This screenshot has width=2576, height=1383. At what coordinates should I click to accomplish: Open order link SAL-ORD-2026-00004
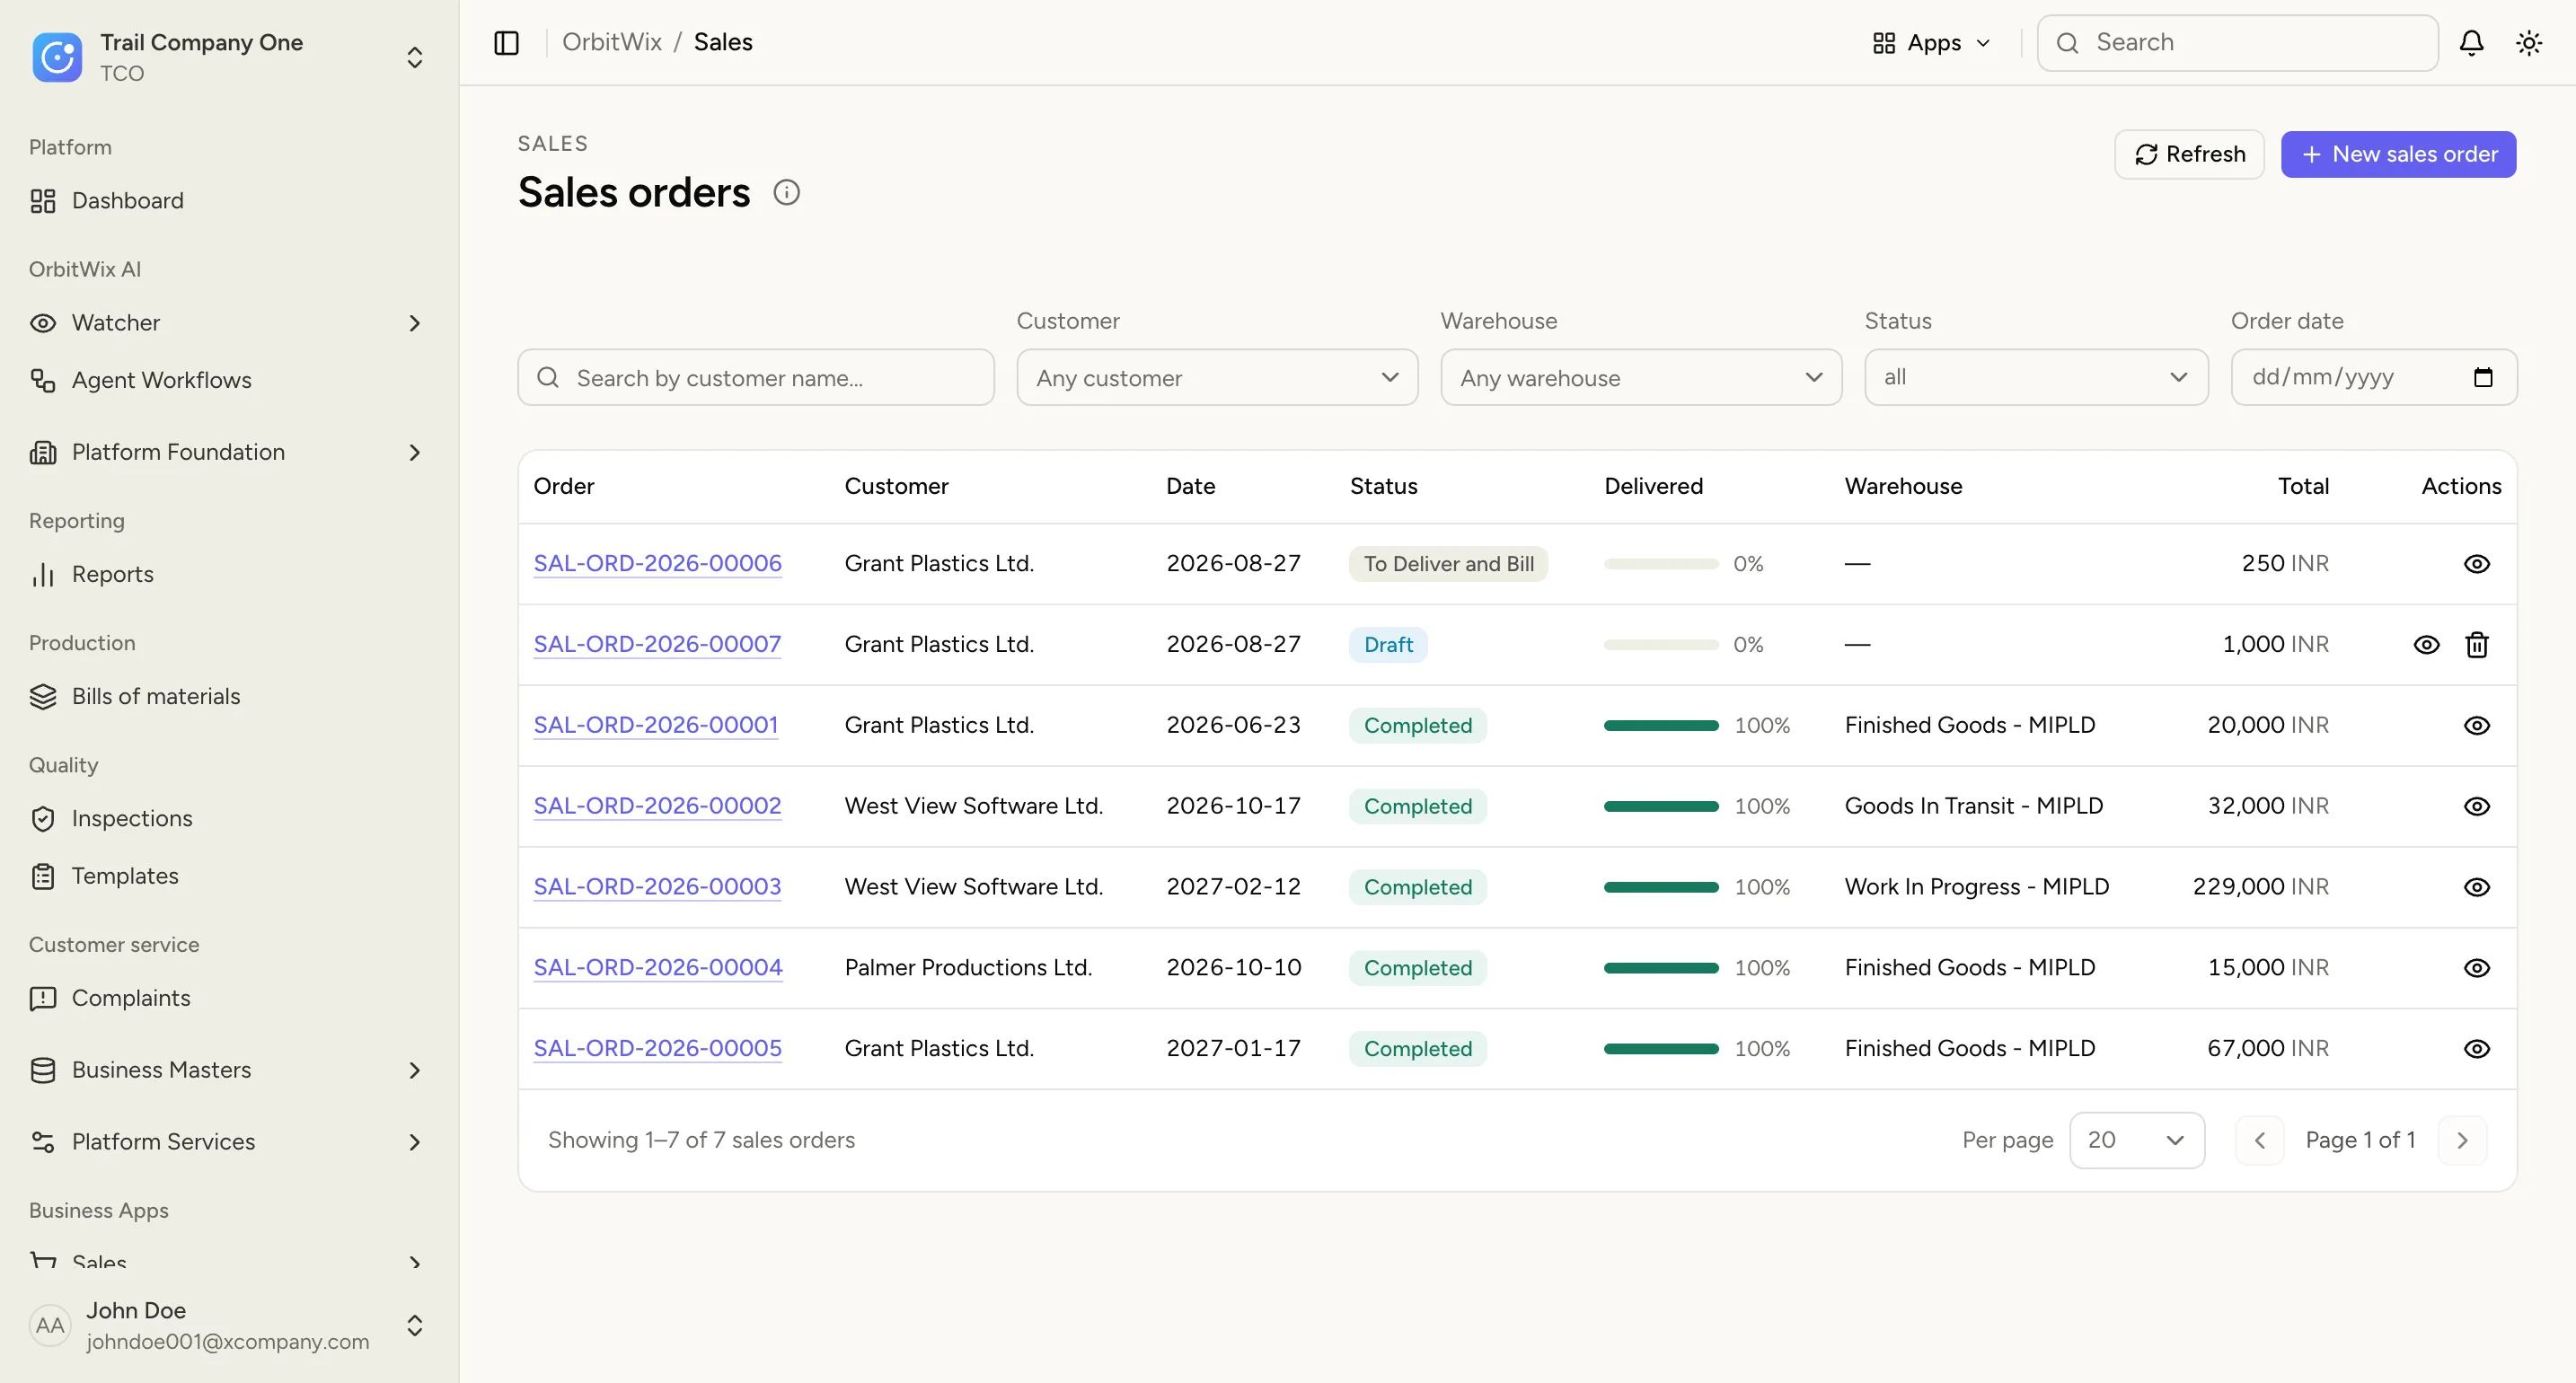[658, 967]
